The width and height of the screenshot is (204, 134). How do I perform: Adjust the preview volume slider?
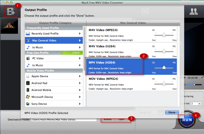[194, 85]
